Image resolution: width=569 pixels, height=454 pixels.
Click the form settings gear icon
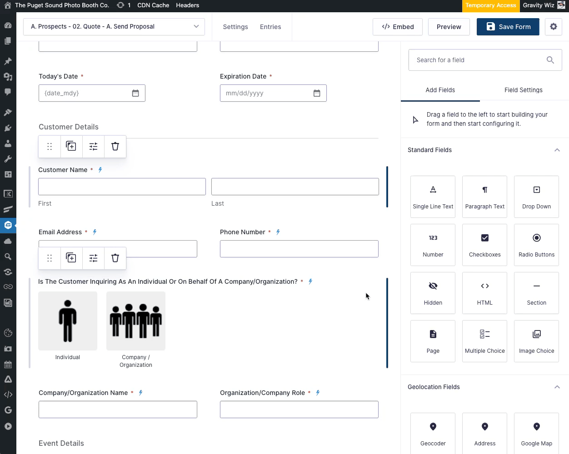click(553, 27)
